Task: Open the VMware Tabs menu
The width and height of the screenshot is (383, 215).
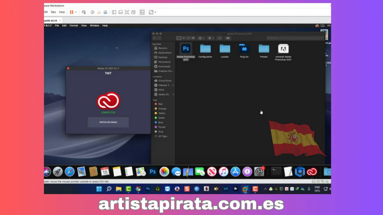Action: tap(53, 12)
